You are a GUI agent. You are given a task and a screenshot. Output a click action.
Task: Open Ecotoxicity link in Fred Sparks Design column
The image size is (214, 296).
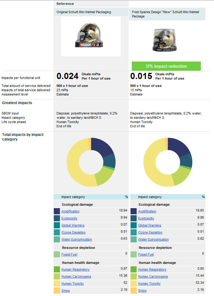point(146,218)
